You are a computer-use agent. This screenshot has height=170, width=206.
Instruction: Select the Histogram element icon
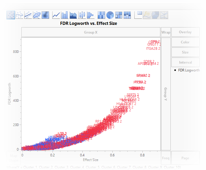click(x=90, y=15)
